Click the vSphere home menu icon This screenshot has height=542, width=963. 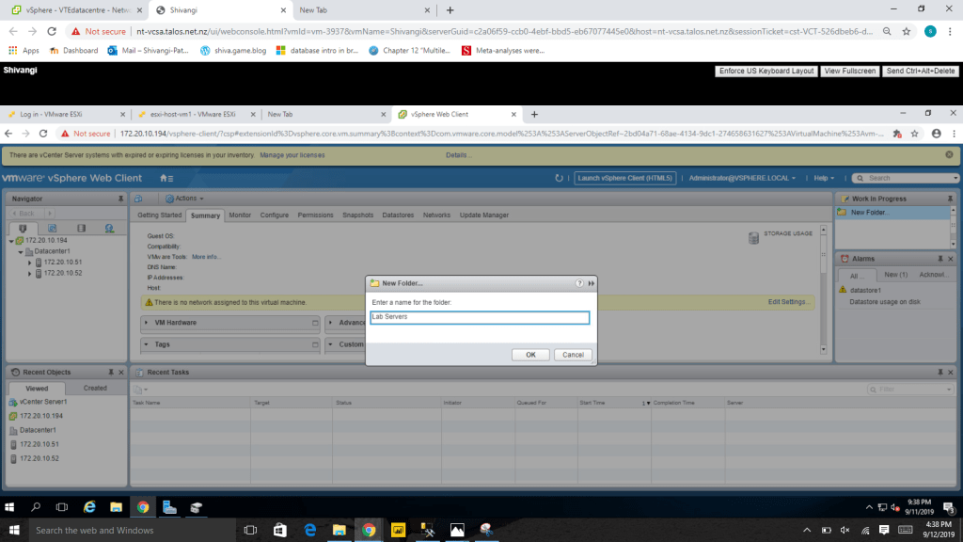tap(165, 178)
